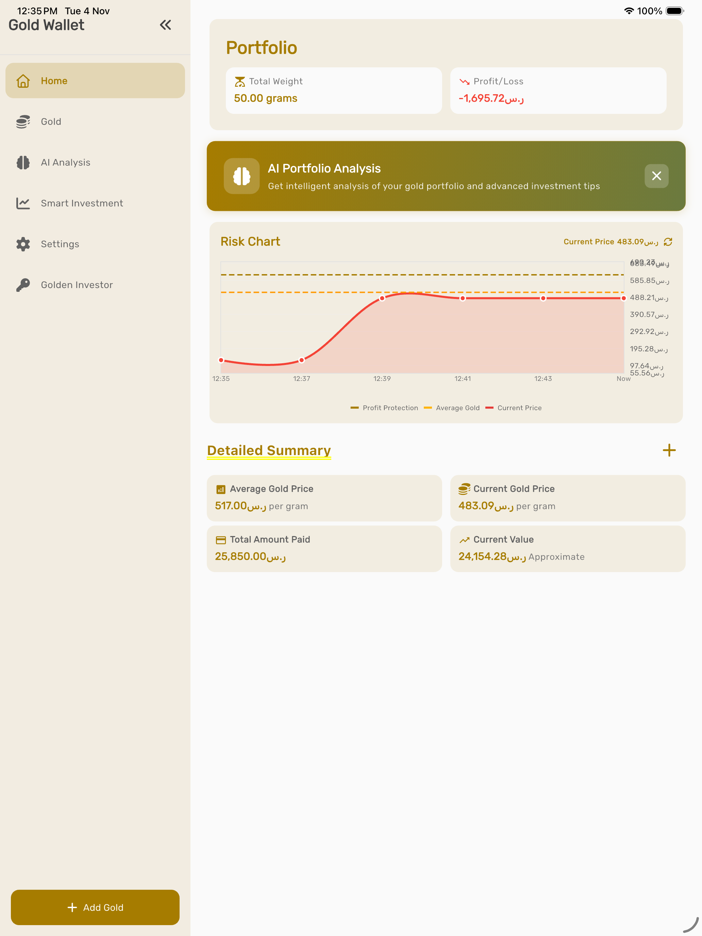Screen dimensions: 702x936
Task: Select the Settings menu item
Action: point(60,244)
